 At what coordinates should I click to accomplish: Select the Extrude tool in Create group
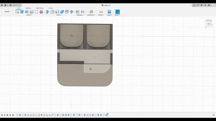(x=22, y=12)
